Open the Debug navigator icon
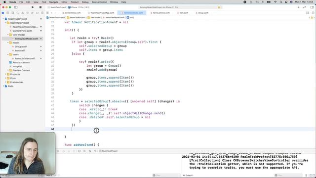 [x=33, y=13]
